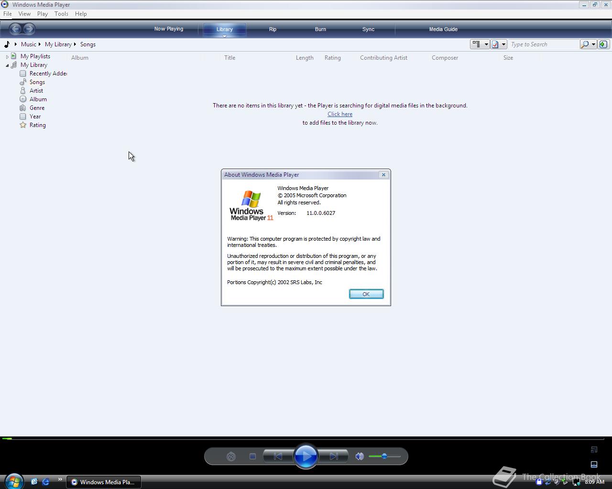Expand quick launch overflow chevron
612x489 pixels.
[x=60, y=479]
